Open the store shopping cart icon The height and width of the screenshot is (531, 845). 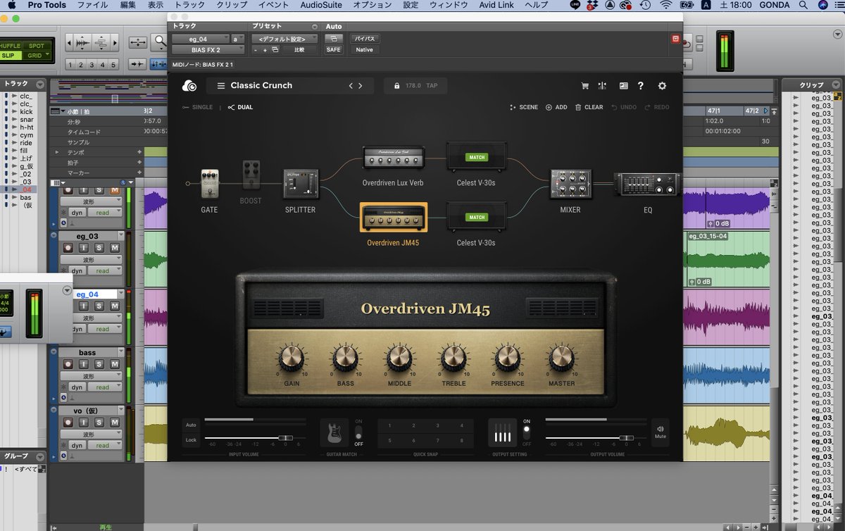(584, 86)
